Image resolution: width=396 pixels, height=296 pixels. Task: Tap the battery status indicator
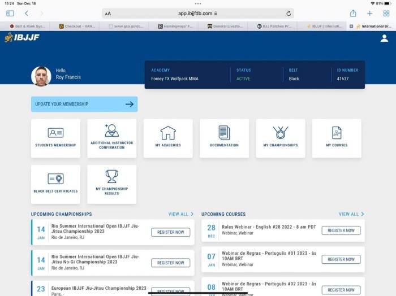pyautogui.click(x=387, y=3)
